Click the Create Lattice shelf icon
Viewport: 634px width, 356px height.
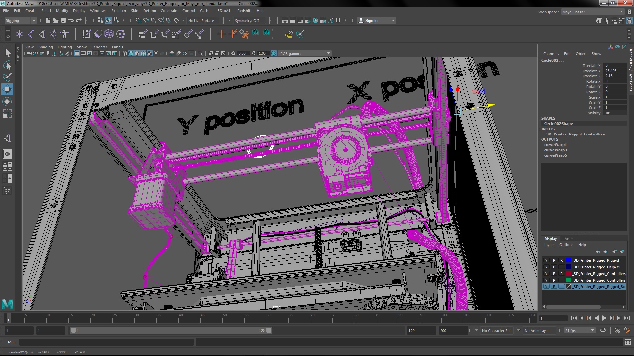[x=109, y=34]
